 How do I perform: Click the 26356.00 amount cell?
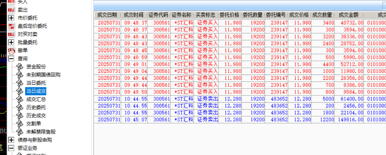point(349,78)
